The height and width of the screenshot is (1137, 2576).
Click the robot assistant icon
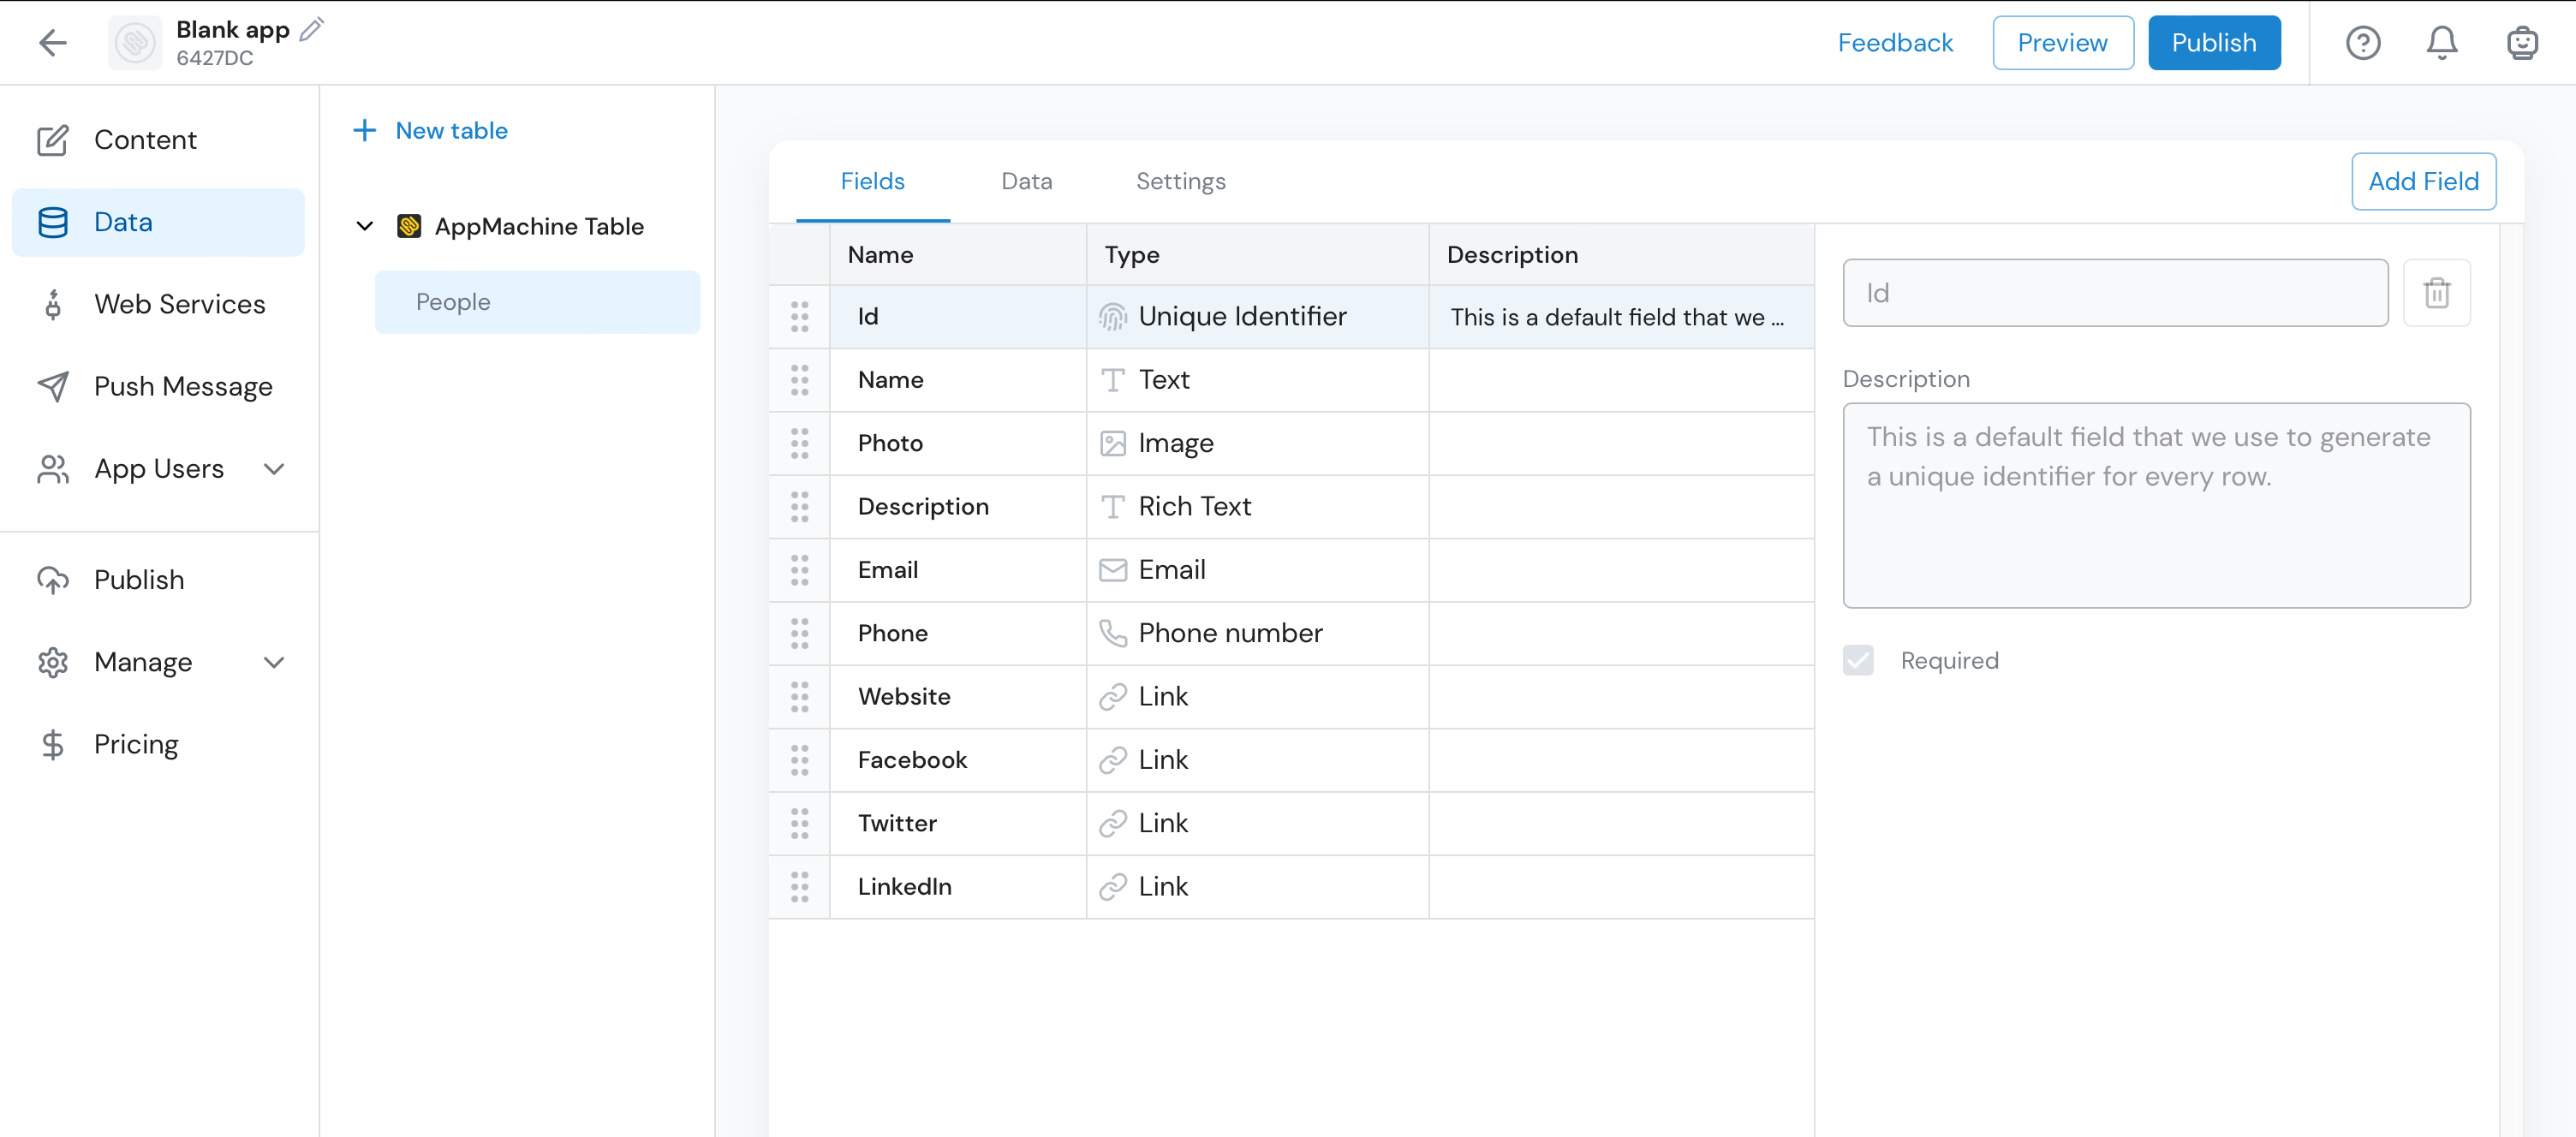(x=2521, y=43)
